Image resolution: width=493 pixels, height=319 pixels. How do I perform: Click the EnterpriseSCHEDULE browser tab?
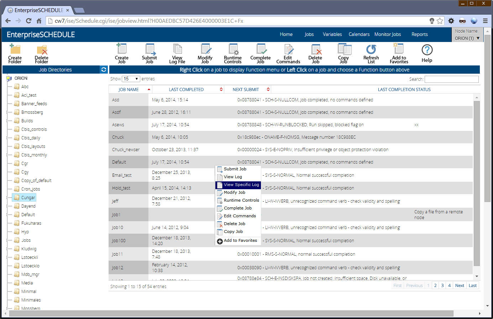39,10
